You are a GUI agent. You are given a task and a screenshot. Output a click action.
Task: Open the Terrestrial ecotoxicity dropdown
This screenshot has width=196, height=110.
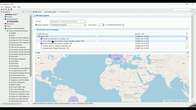coord(68,25)
